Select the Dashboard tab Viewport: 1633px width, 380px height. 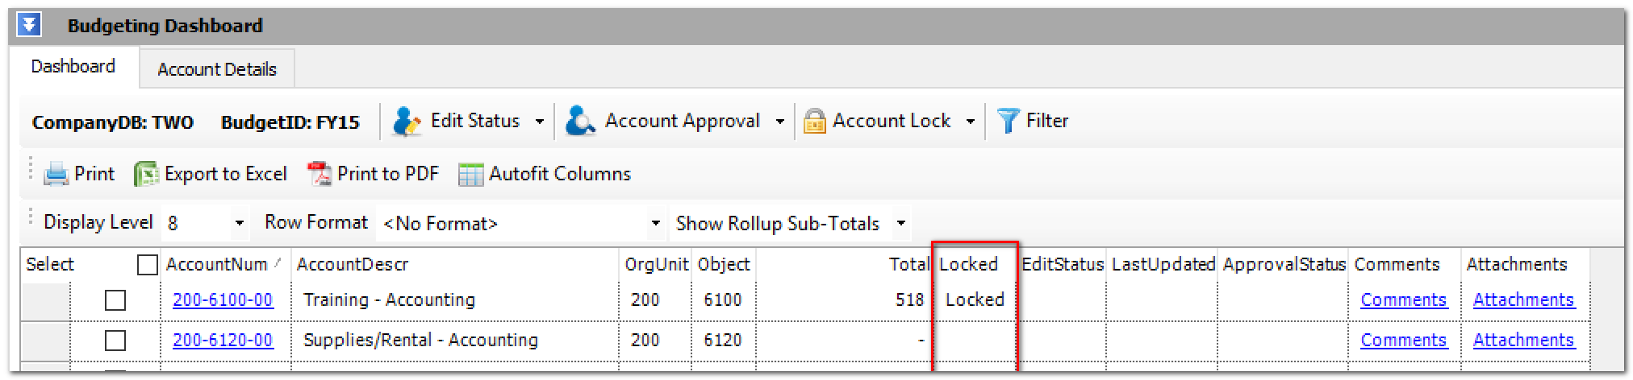[73, 67]
